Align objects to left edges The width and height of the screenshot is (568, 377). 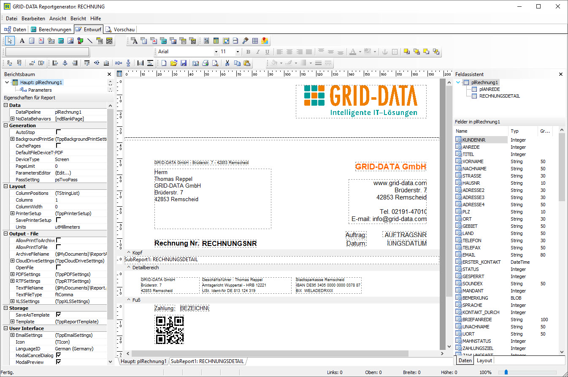coord(55,63)
